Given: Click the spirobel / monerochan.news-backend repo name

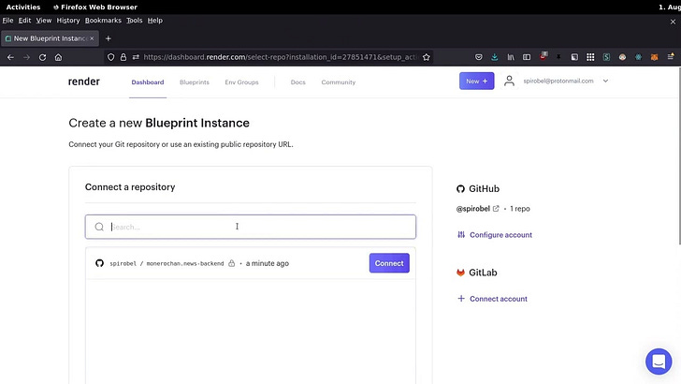Looking at the screenshot, I should coord(167,263).
